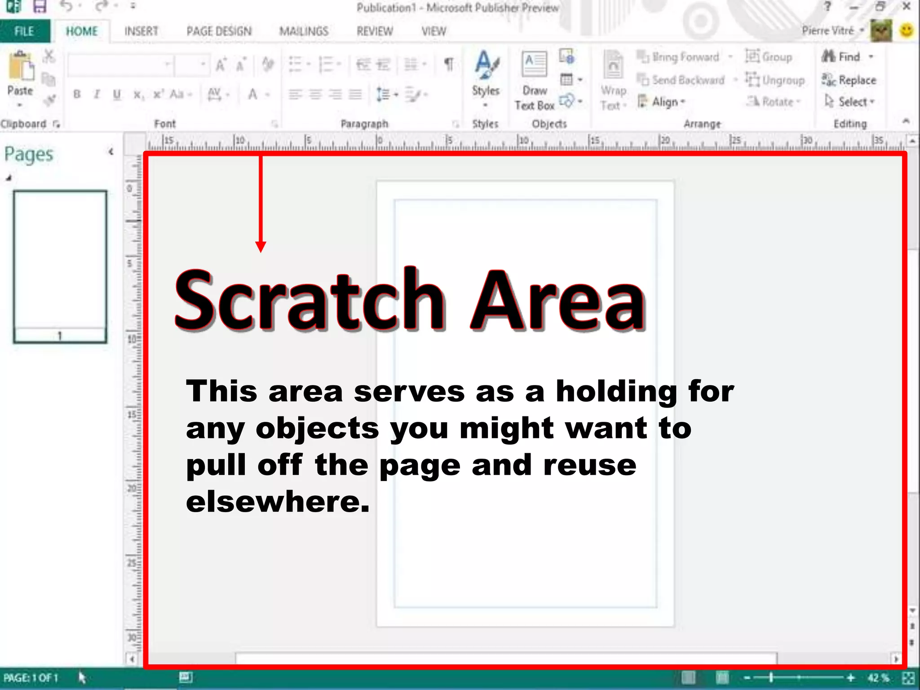This screenshot has width=920, height=690.
Task: Select page 1 thumbnail in Pages pane
Action: tap(60, 267)
